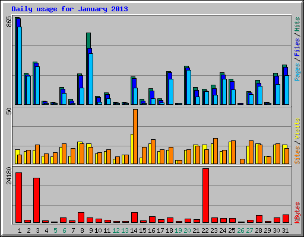Select the hits bar for day 20
Image resolution: width=304 pixels, height=237 pixels.
tap(185, 85)
